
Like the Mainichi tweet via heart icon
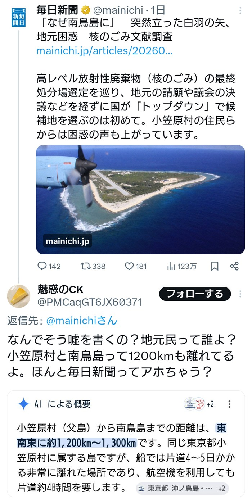129,266
